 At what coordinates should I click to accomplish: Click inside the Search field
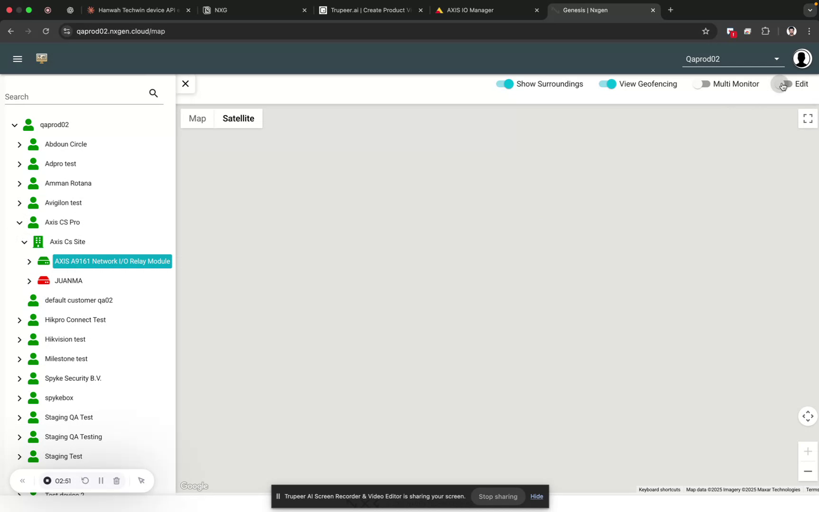tap(71, 96)
